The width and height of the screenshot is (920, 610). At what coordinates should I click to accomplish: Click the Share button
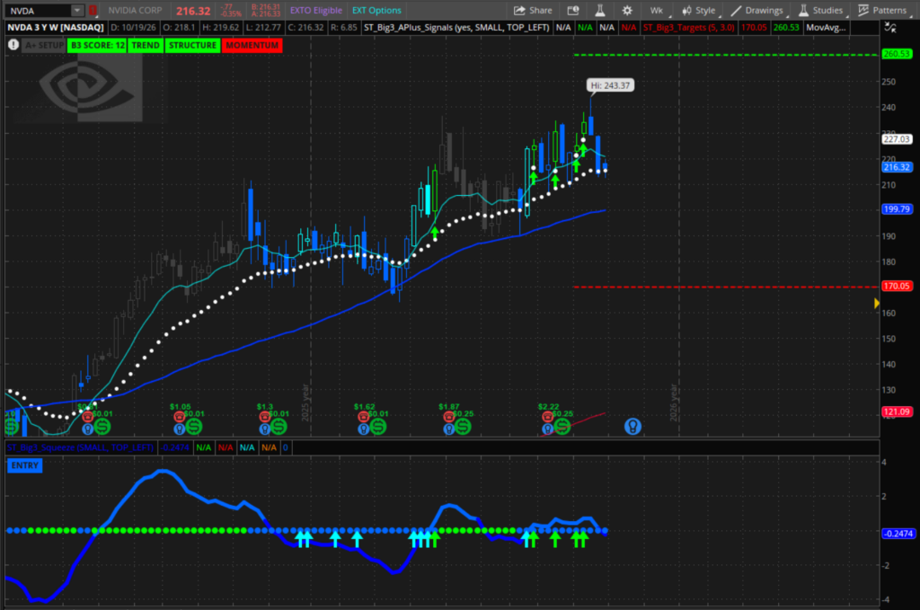tap(533, 11)
